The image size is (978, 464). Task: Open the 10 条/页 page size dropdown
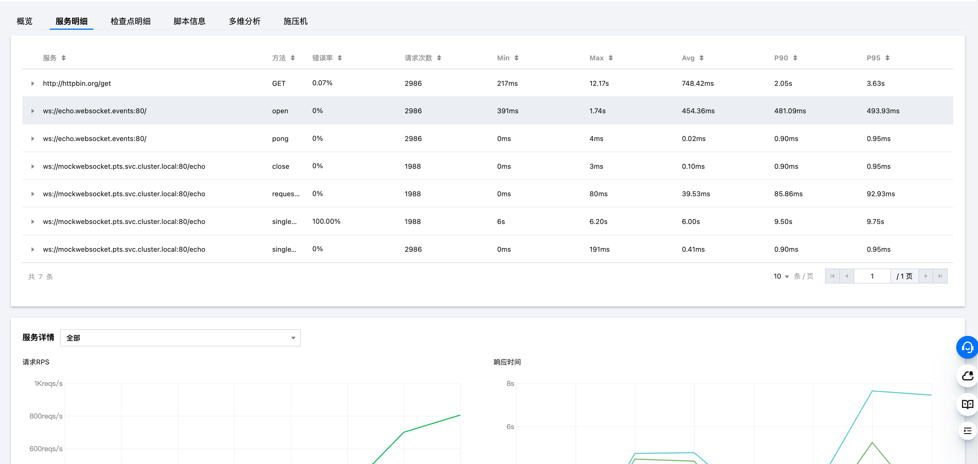pos(781,276)
